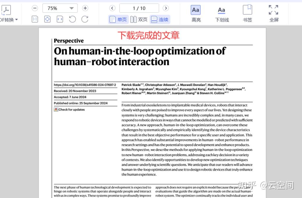The height and width of the screenshot is (198, 302).
Task: Toggle 连续 continuous scrolling
Action: click(x=160, y=19)
